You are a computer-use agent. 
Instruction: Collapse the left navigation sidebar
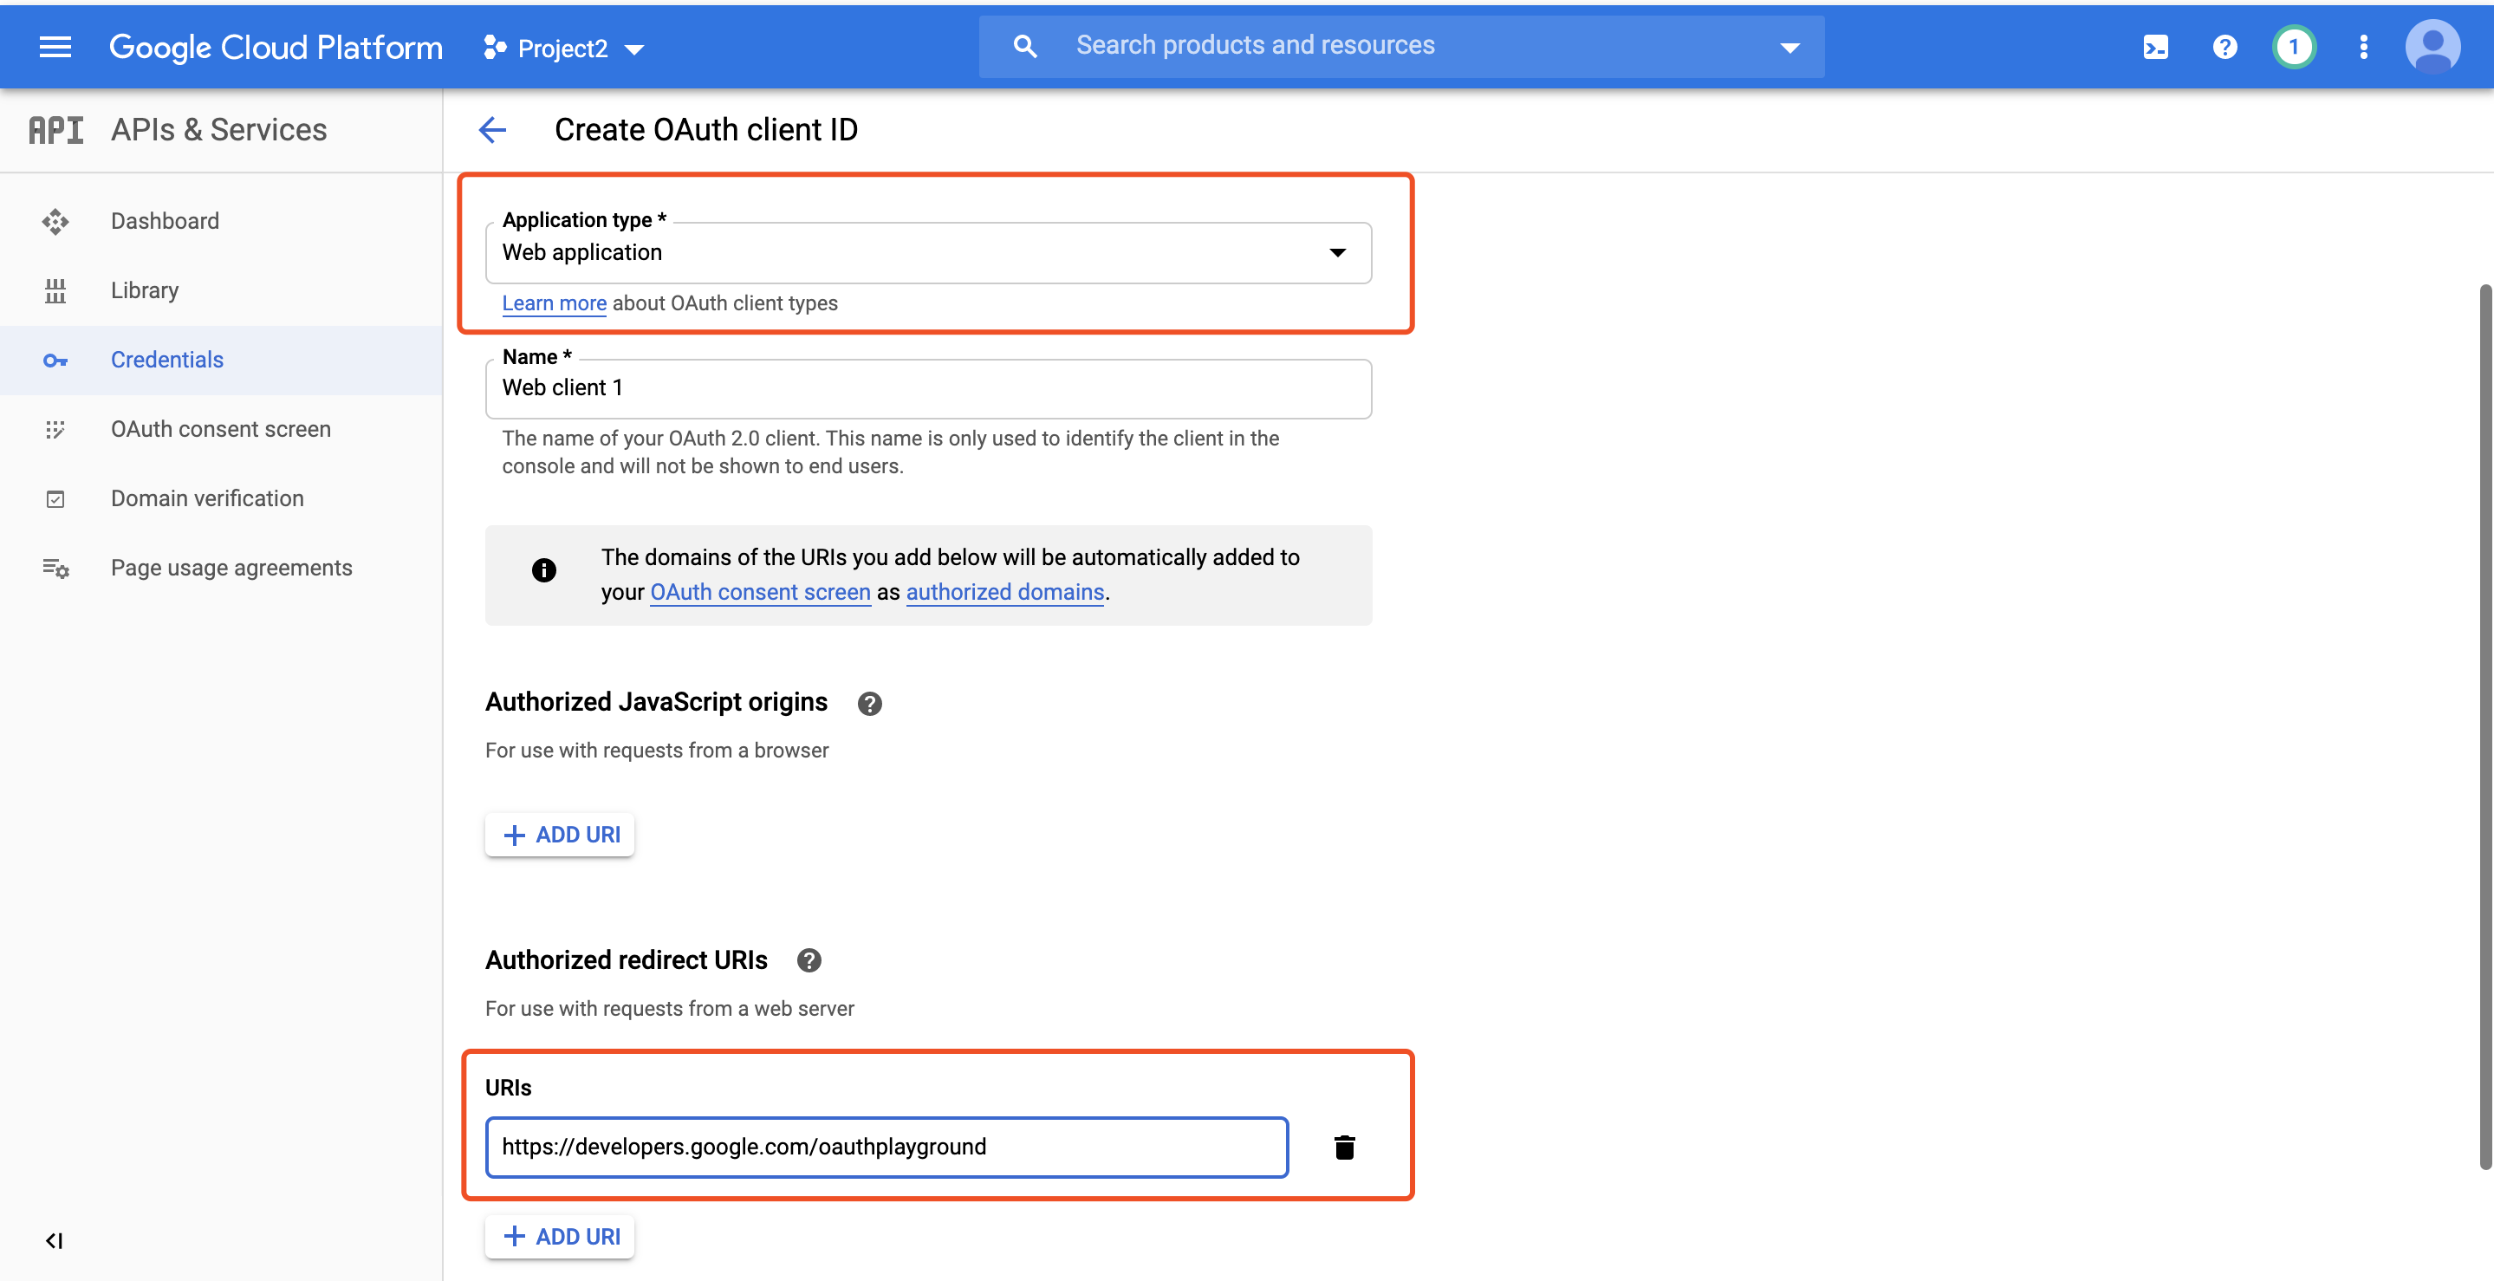point(55,1240)
